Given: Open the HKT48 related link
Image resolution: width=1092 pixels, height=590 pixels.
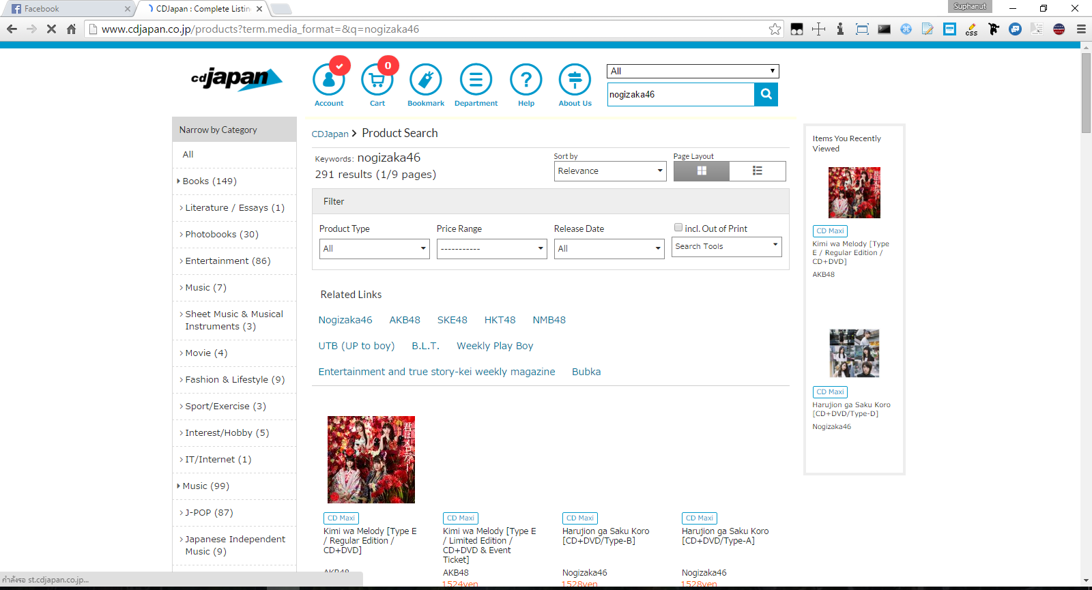Looking at the screenshot, I should click(500, 320).
